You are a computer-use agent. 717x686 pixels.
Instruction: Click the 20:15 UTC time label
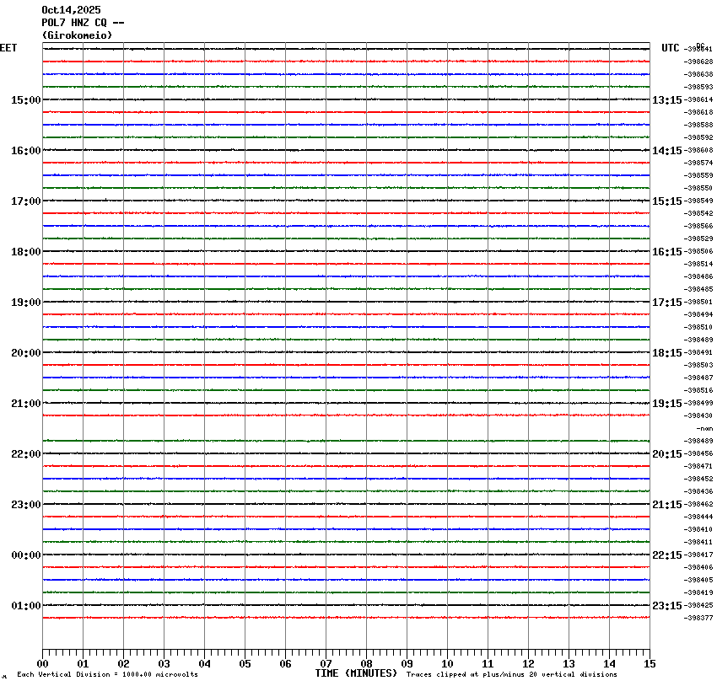(667, 454)
